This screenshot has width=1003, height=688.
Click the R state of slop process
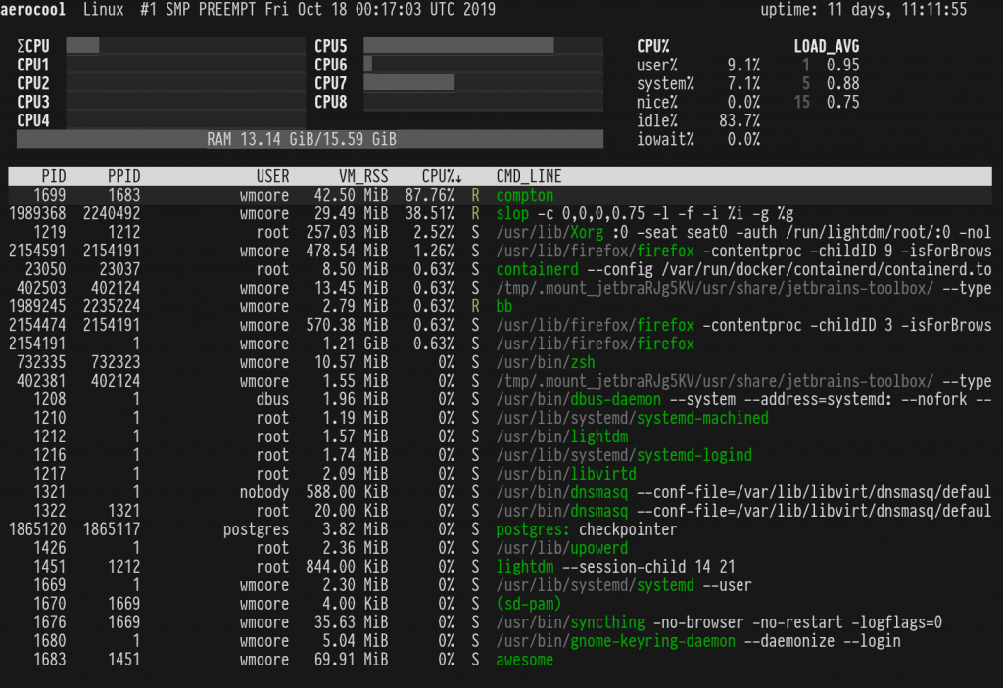(x=475, y=213)
